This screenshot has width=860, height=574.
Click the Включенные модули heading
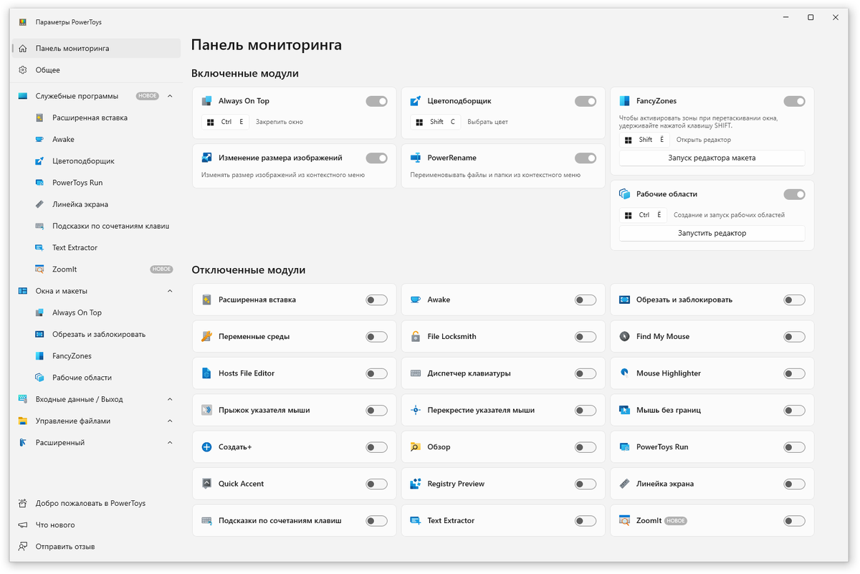(245, 73)
